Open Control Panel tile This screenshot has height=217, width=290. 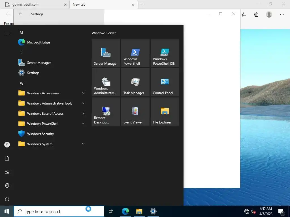165,82
